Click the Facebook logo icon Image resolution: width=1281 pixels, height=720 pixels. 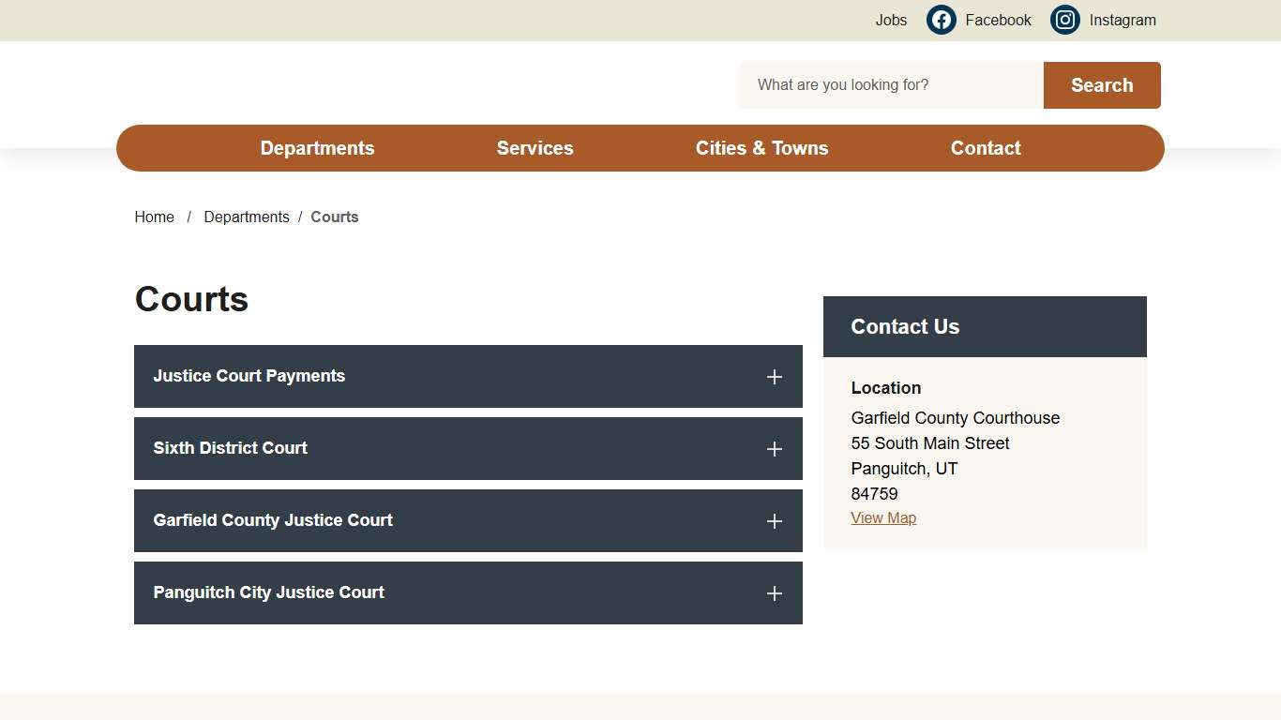(941, 20)
